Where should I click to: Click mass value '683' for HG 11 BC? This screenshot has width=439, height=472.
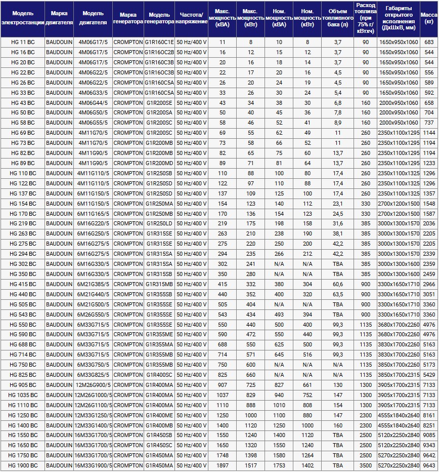click(x=429, y=42)
